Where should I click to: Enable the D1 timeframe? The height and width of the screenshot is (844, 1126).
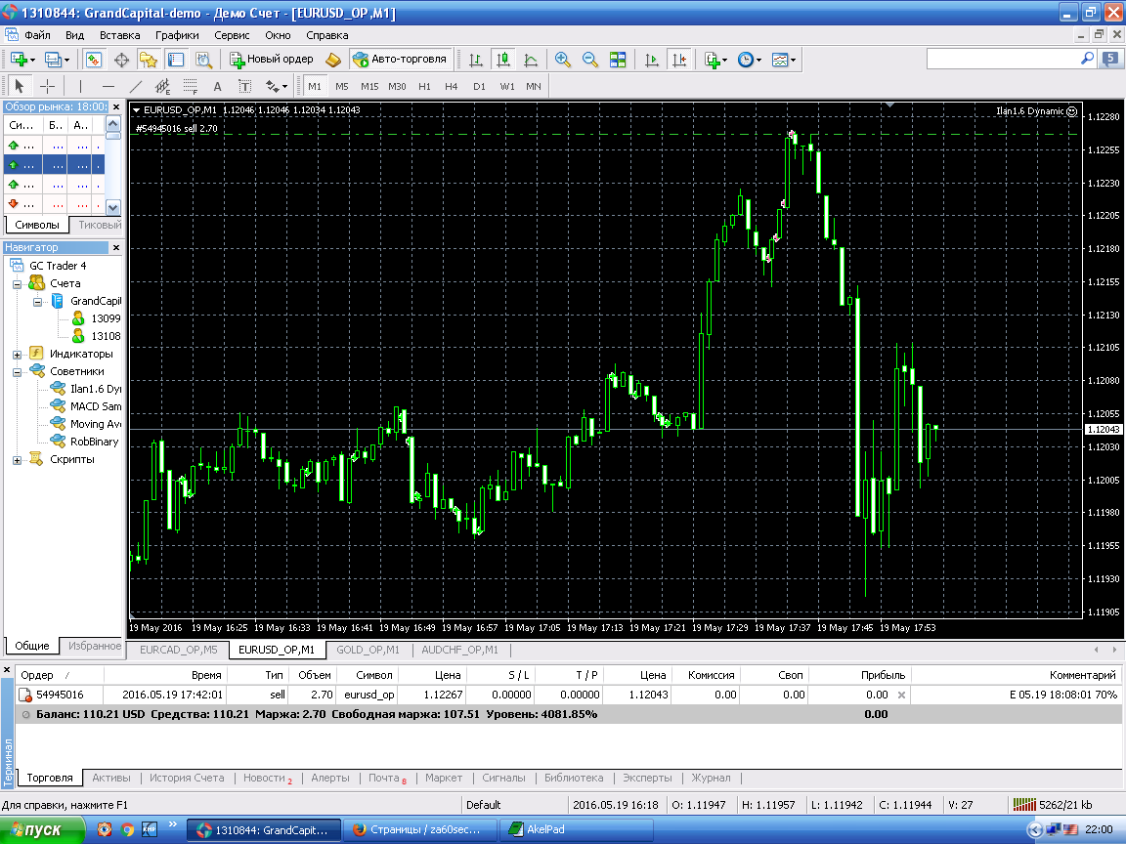tap(479, 86)
